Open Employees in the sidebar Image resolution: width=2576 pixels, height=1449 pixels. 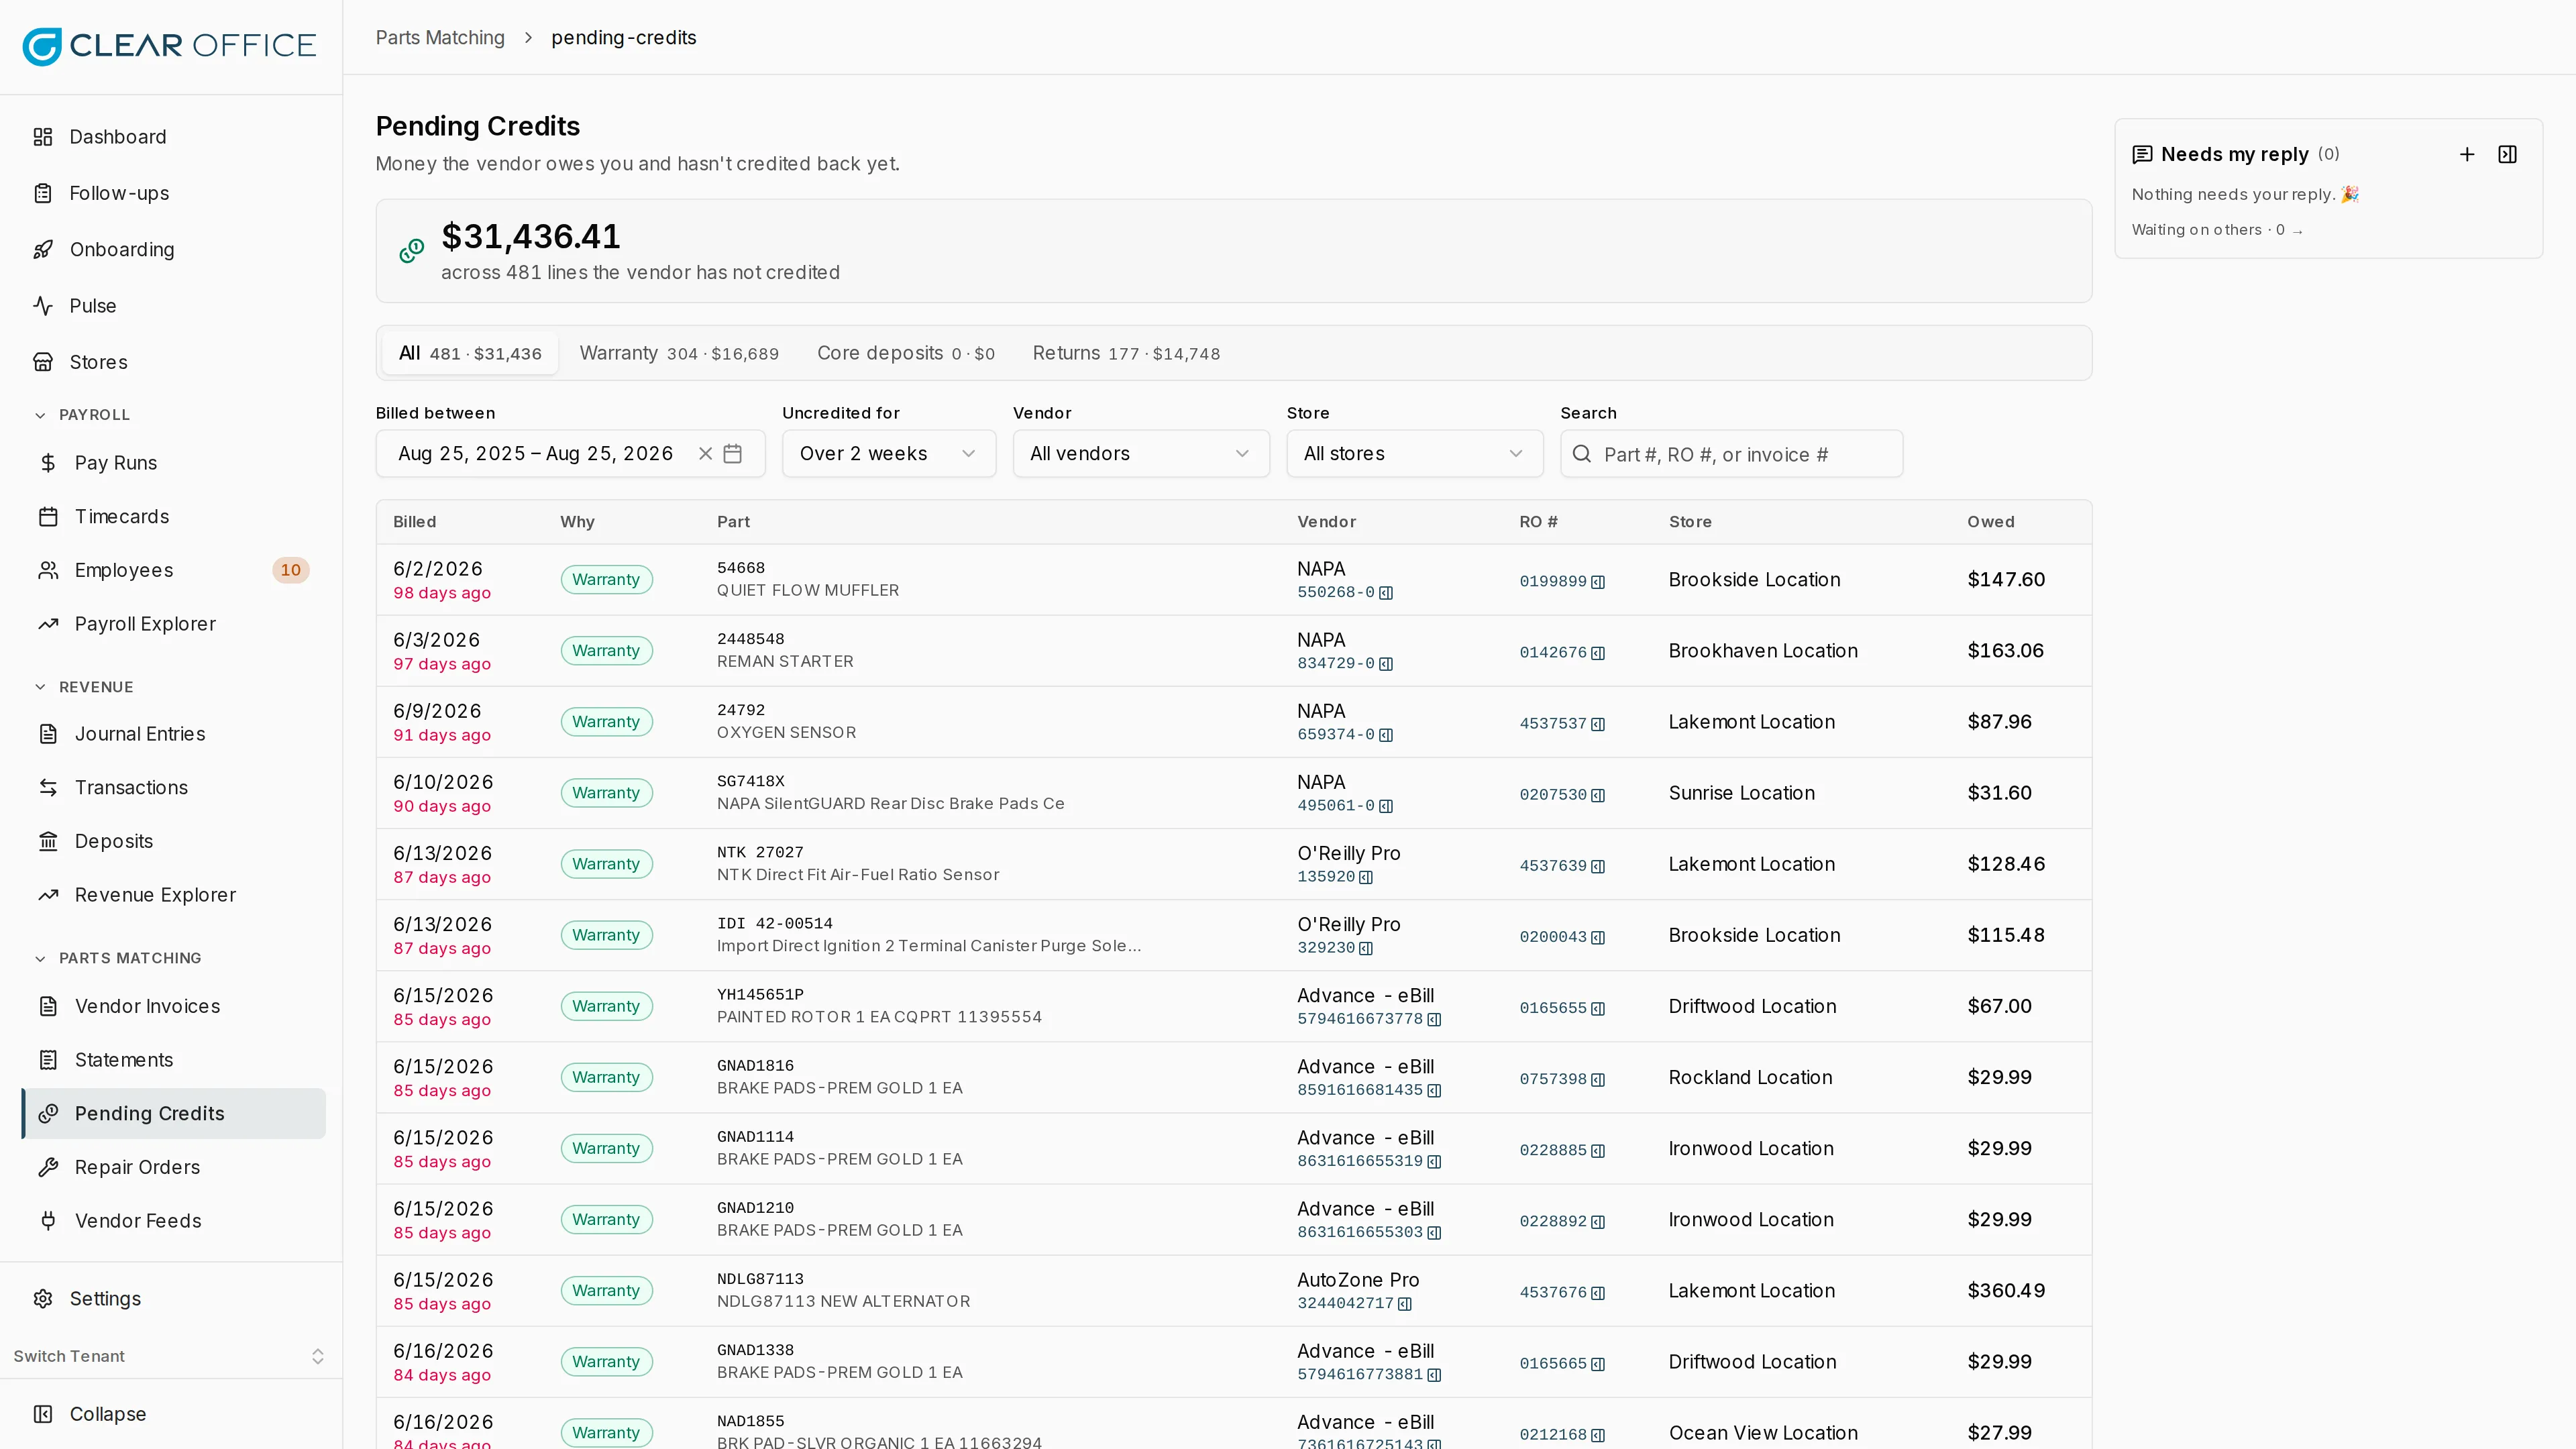[173, 570]
